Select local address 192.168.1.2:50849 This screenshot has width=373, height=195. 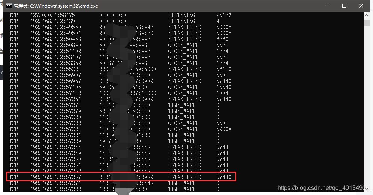[56, 45]
